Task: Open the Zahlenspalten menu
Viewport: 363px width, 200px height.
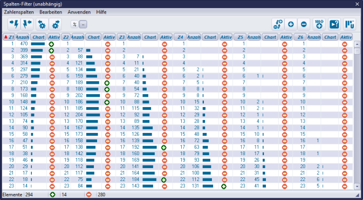Action: (x=19, y=12)
